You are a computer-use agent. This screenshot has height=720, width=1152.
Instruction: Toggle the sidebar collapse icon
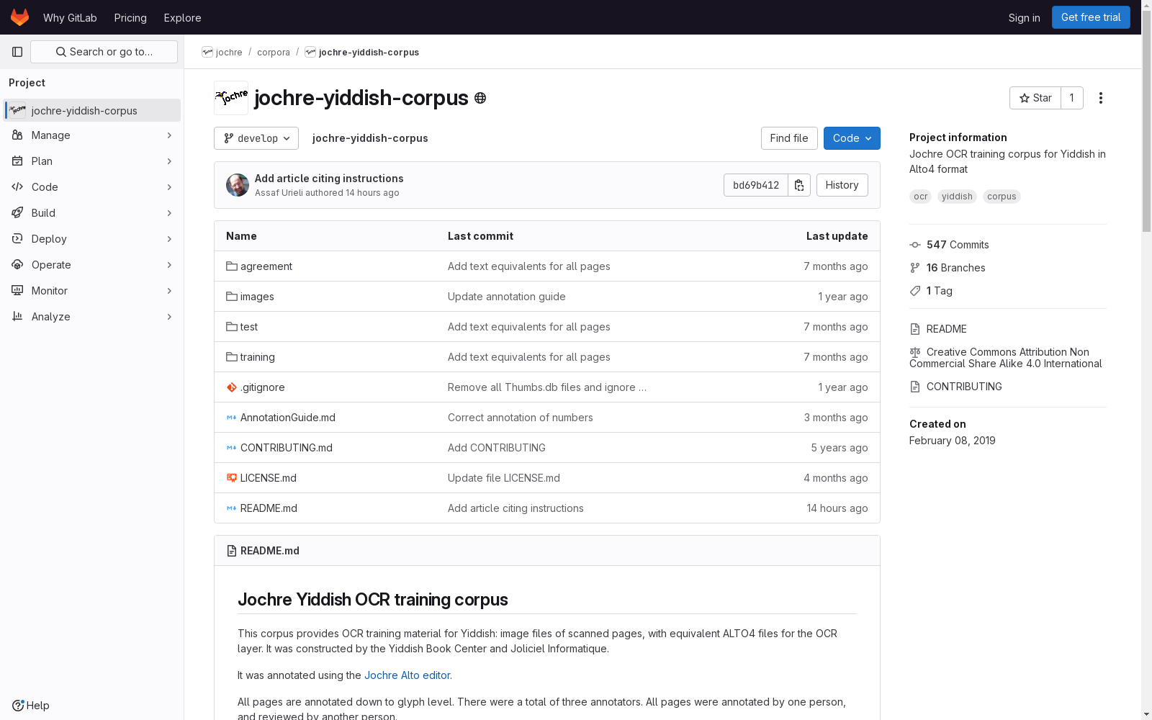click(17, 52)
